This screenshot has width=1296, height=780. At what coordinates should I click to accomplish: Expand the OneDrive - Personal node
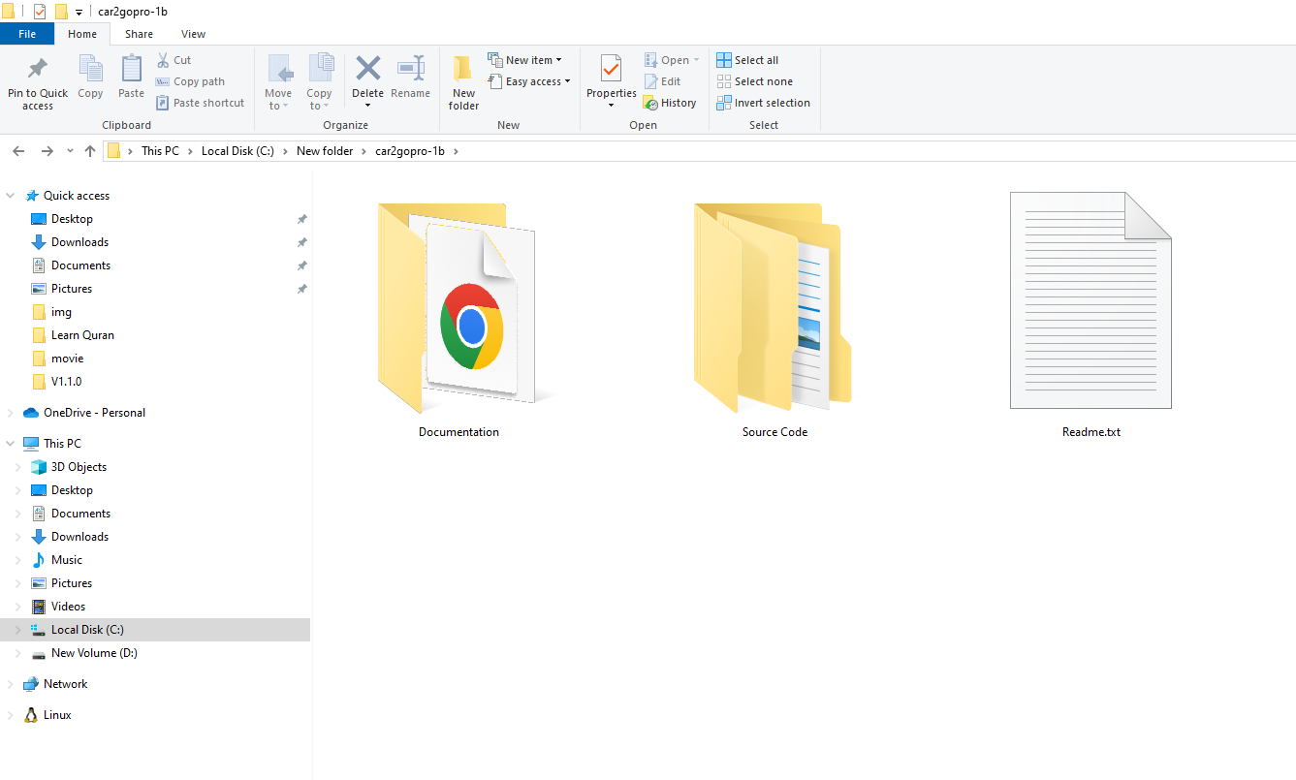click(11, 413)
